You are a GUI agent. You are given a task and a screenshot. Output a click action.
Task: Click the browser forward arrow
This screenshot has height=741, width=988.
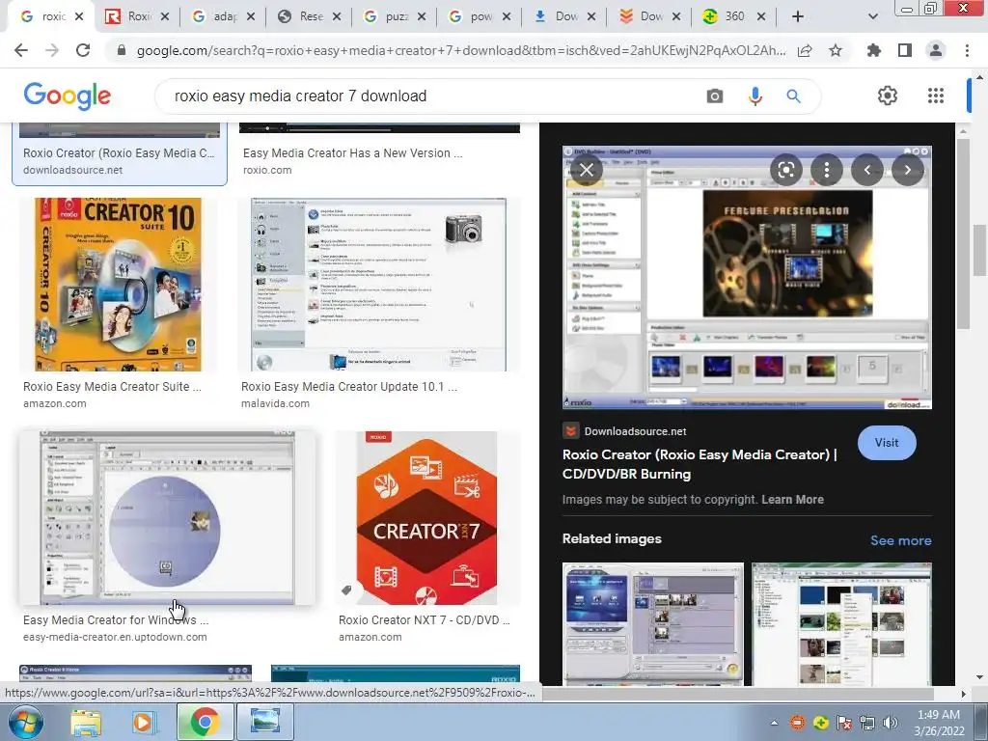pos(52,50)
